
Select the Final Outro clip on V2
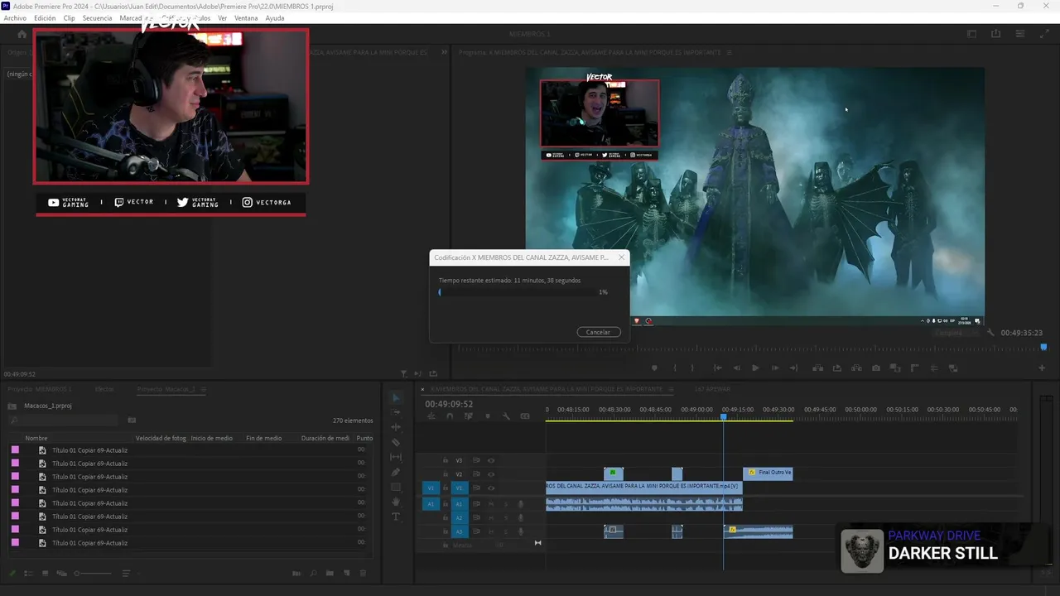pos(768,473)
